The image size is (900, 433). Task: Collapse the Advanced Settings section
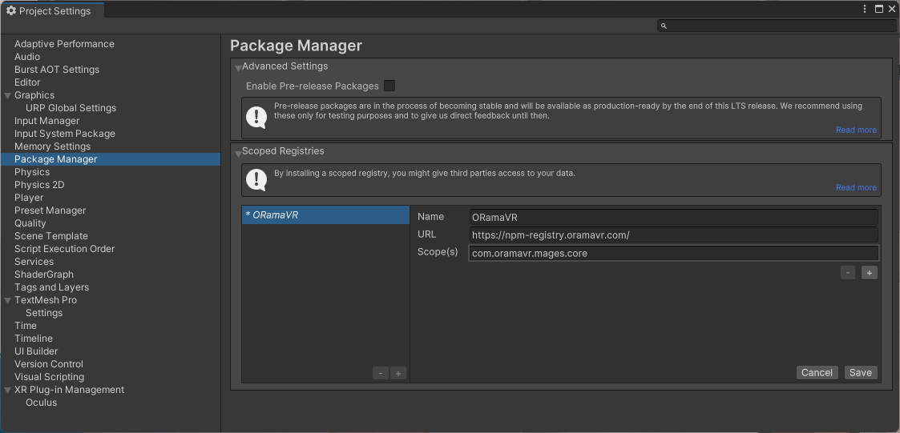coord(238,67)
